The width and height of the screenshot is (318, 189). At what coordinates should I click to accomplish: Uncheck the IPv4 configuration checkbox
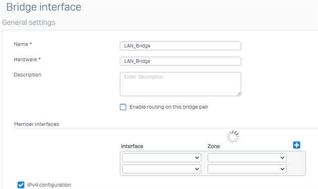pyautogui.click(x=21, y=185)
